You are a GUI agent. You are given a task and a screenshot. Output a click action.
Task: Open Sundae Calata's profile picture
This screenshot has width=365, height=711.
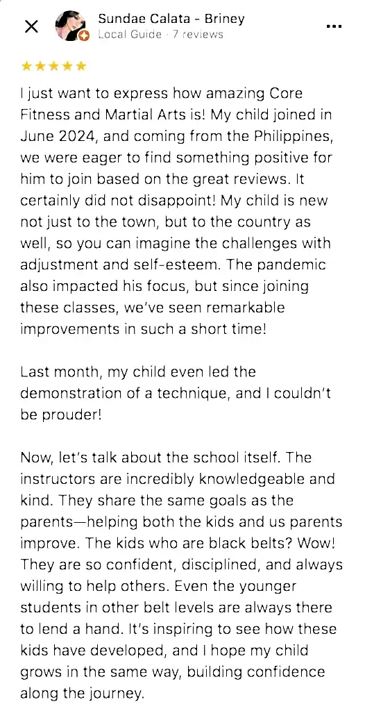click(x=70, y=26)
